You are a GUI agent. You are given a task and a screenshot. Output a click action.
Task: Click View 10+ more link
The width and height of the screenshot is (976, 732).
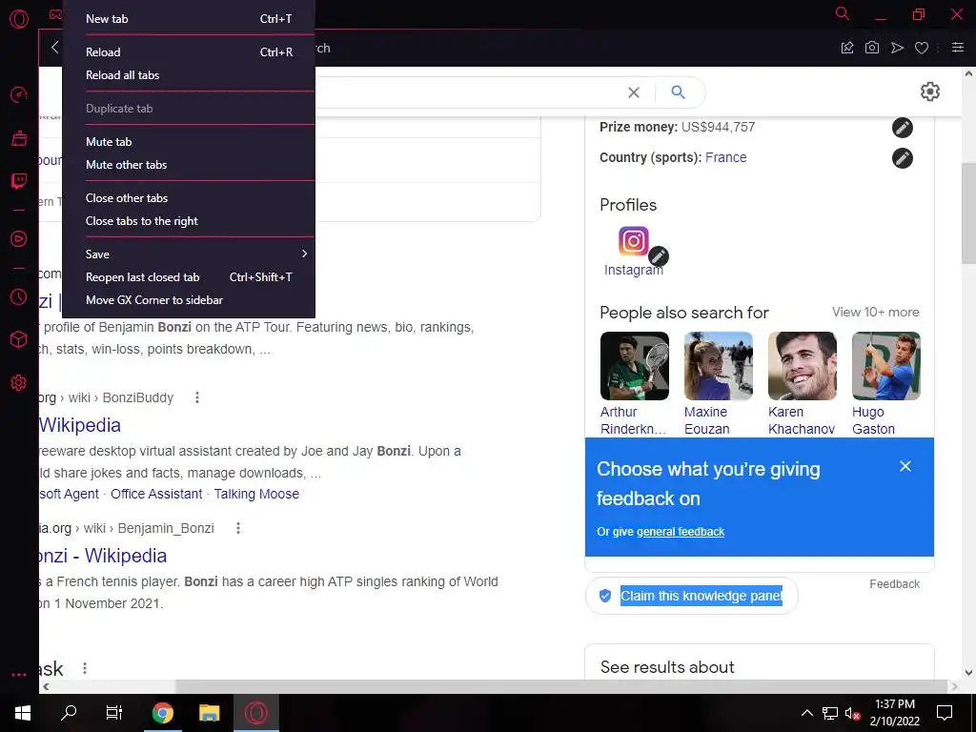(x=875, y=312)
